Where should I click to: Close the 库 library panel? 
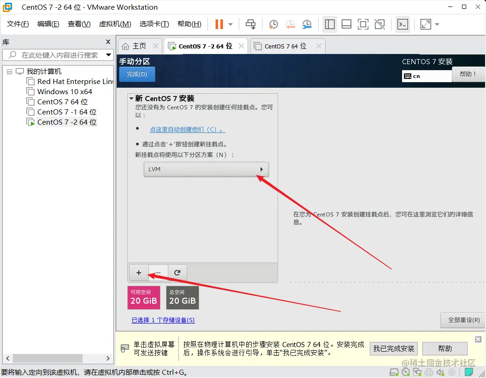108,42
